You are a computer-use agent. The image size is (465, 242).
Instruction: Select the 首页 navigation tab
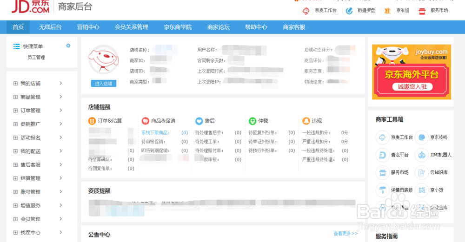(18, 27)
